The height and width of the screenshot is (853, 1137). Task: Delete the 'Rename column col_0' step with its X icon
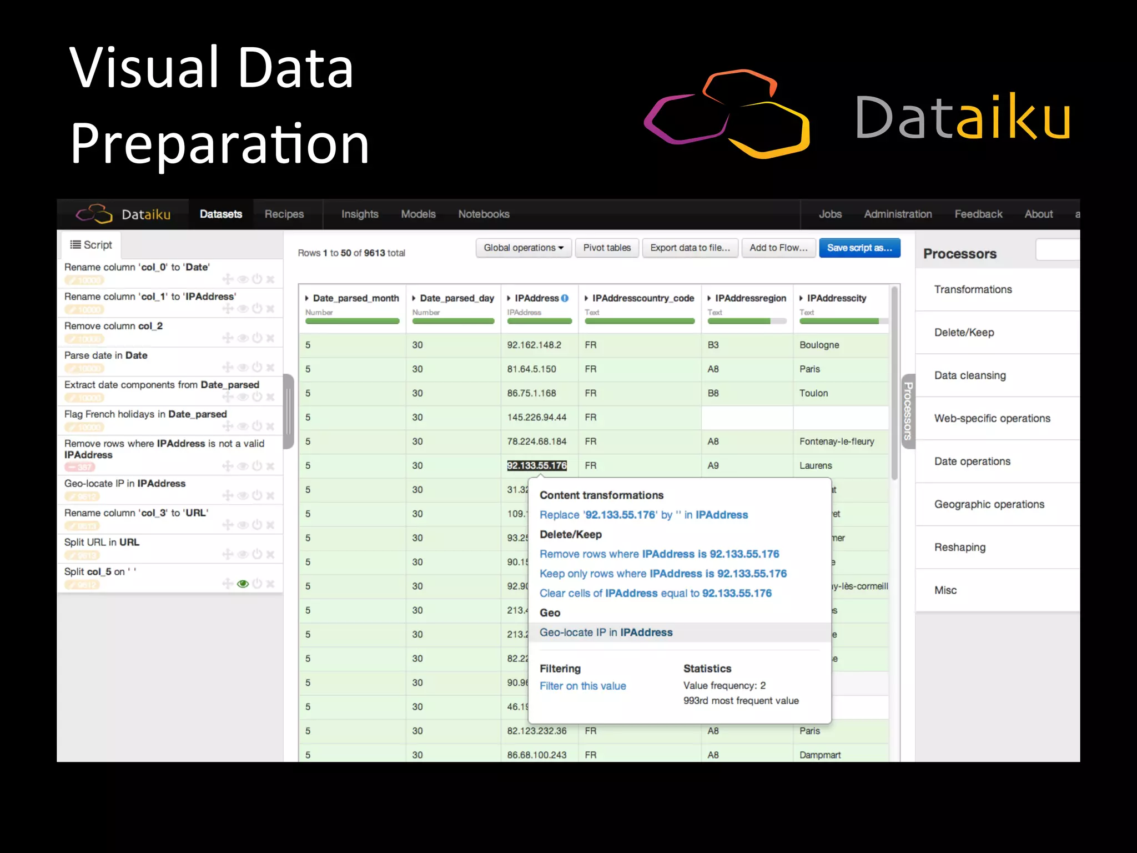(x=270, y=279)
